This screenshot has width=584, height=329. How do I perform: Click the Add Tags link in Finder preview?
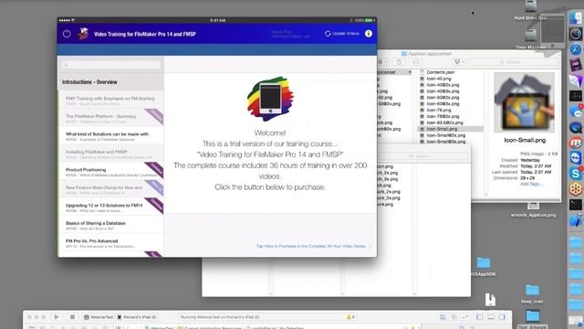531,184
